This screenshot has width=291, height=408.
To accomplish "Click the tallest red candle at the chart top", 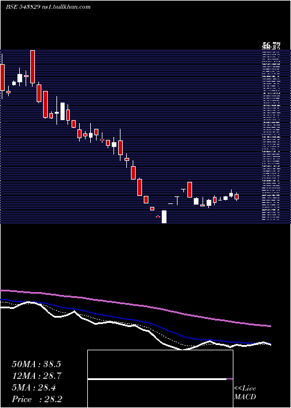I will 33,66.
